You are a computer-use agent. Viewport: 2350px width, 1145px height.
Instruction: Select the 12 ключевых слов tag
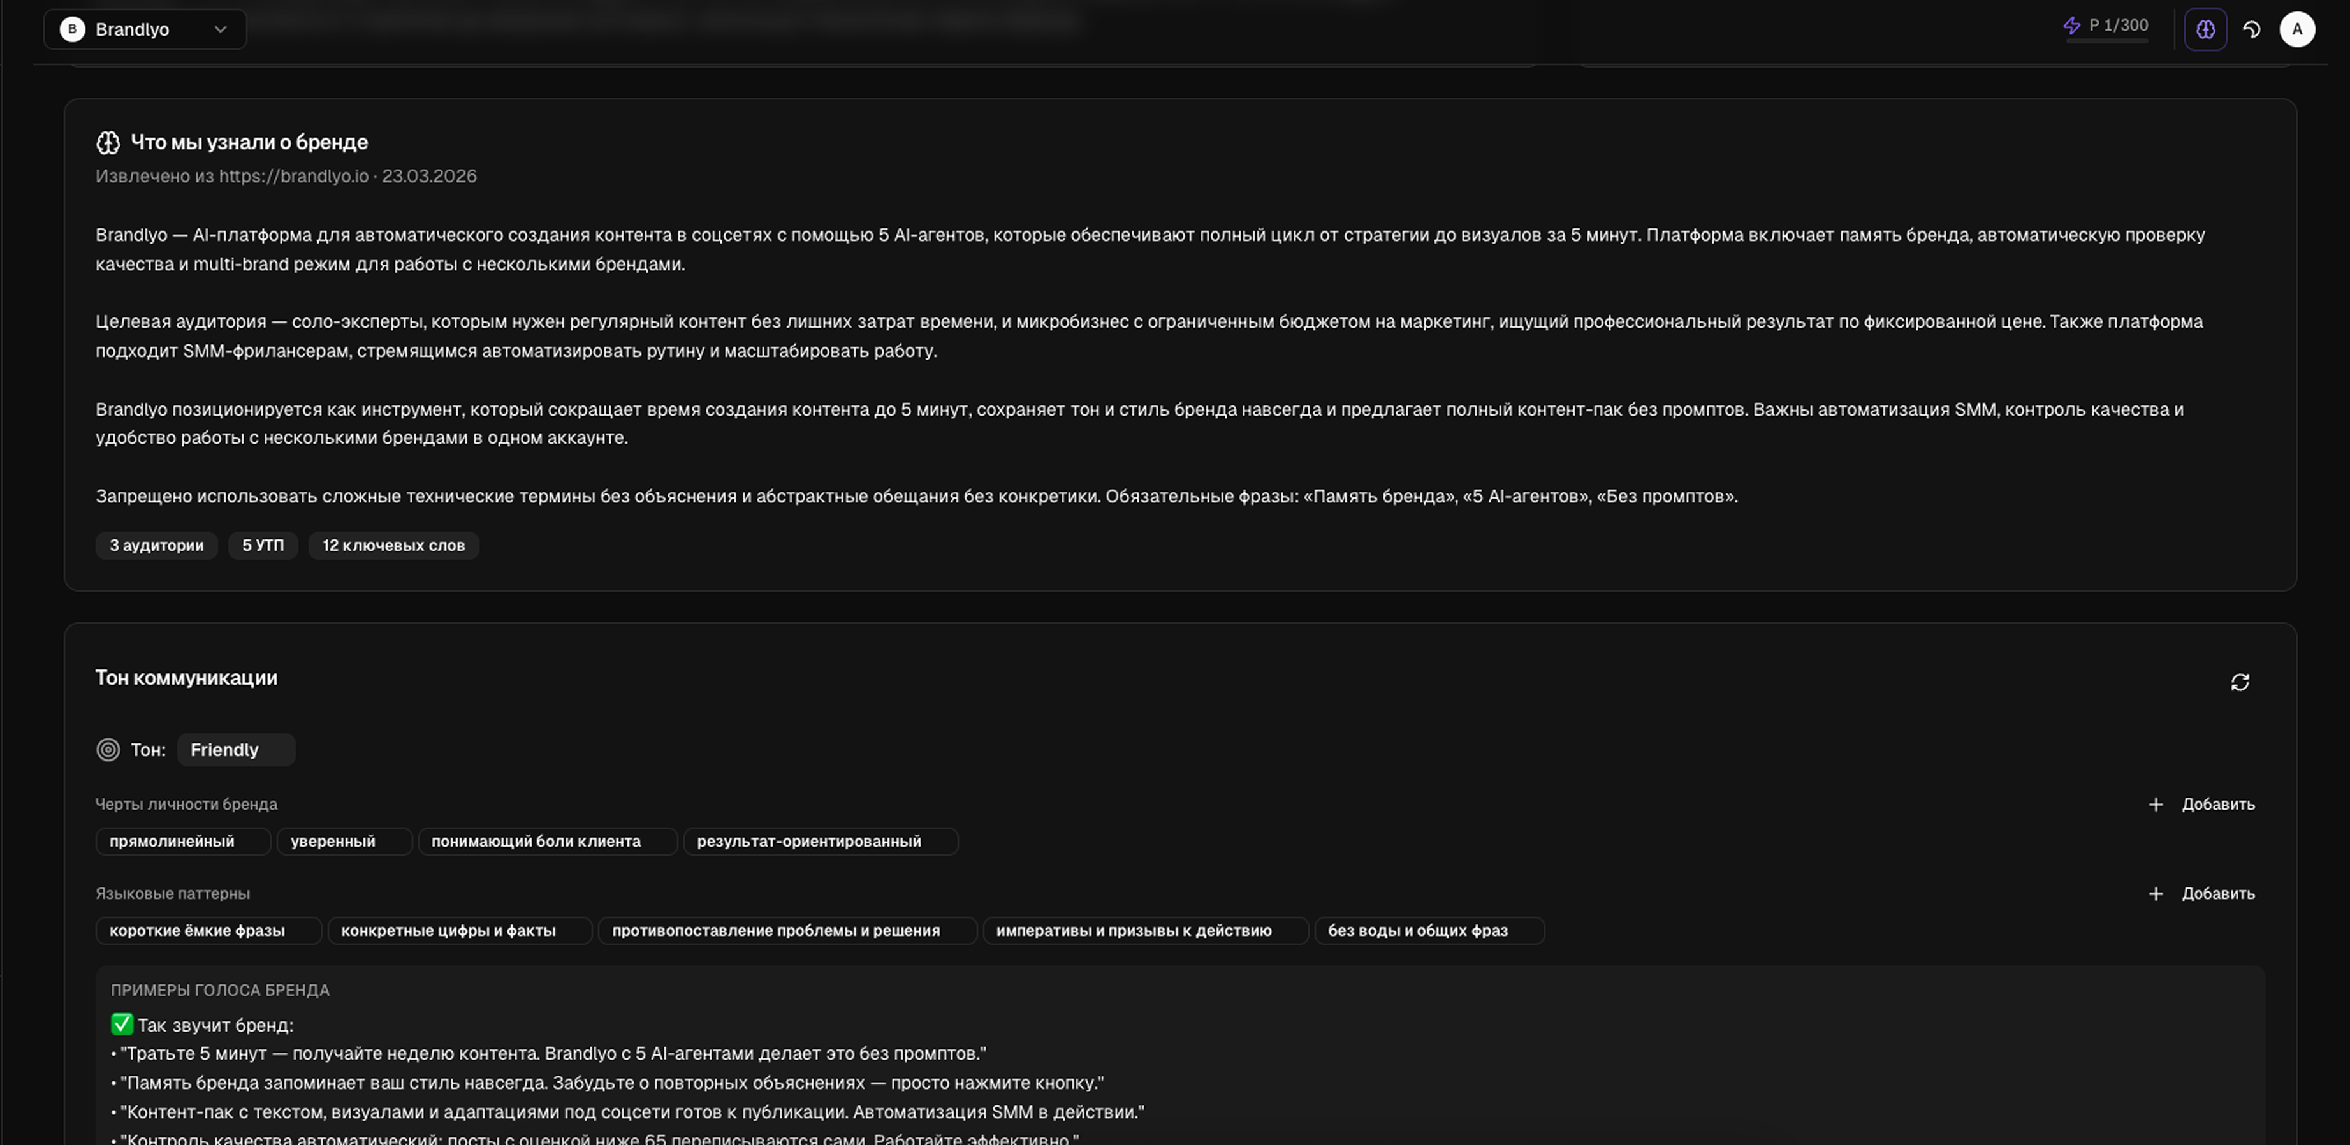point(393,546)
